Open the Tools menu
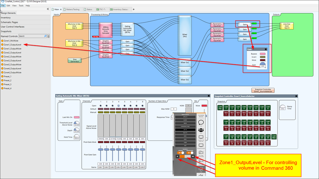The image size is (319, 179). coord(21,5)
